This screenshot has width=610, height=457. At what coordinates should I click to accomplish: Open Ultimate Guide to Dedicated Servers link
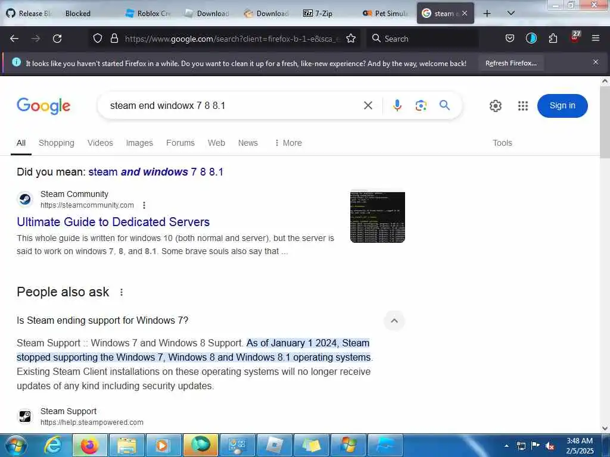click(113, 222)
